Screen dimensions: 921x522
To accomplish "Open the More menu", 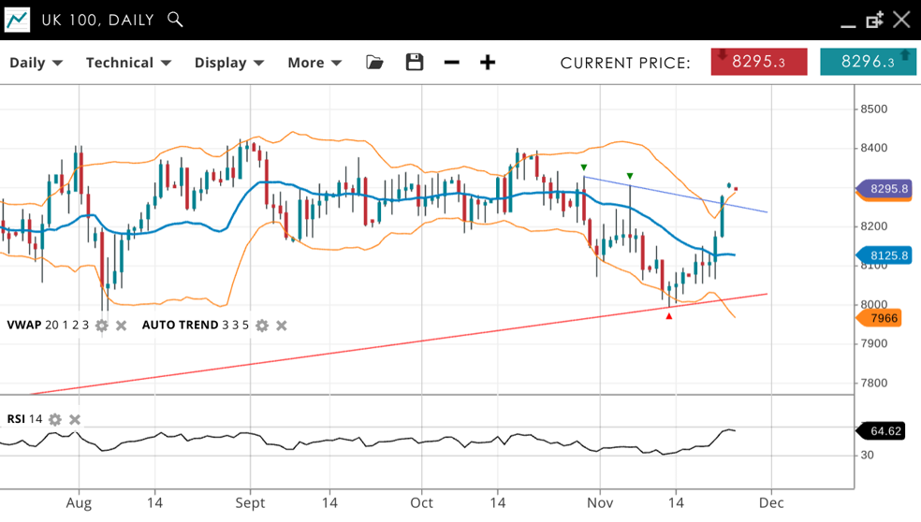I will pos(314,63).
